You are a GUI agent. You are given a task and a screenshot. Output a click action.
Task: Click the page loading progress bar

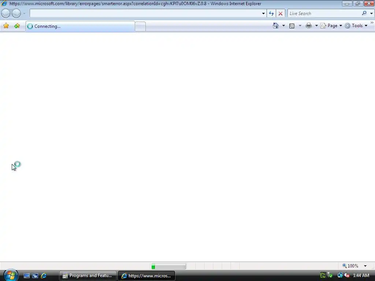(x=168, y=266)
